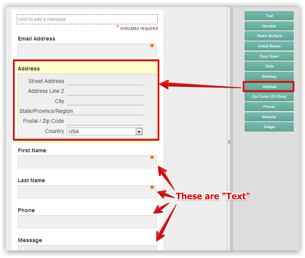Add a Birthday field button

tap(269, 77)
